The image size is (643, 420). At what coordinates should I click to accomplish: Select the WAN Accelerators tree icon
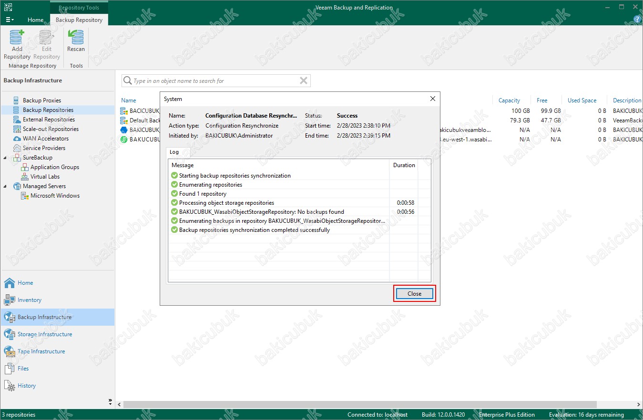coord(17,139)
